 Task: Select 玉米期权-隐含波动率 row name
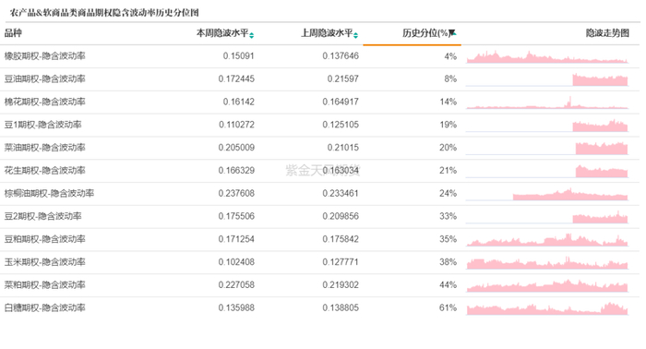(44, 261)
